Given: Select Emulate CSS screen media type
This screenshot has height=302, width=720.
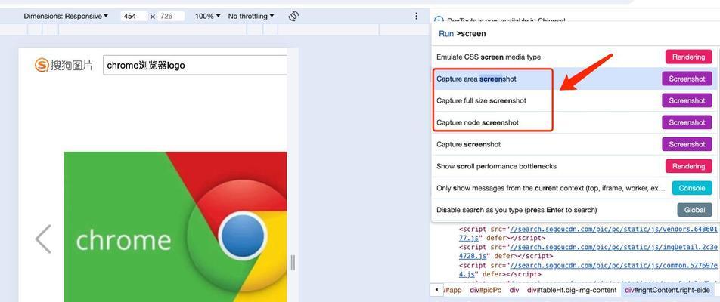Looking at the screenshot, I should coord(576,57).
